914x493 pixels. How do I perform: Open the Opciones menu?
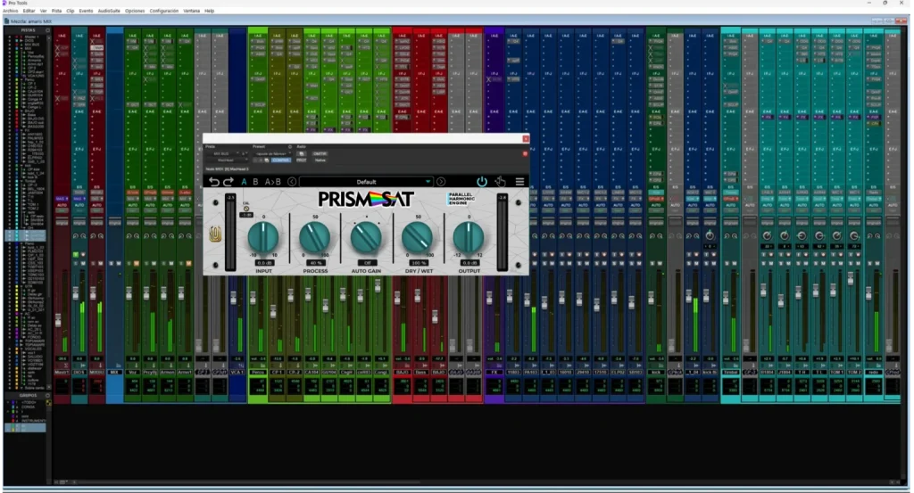tap(135, 11)
